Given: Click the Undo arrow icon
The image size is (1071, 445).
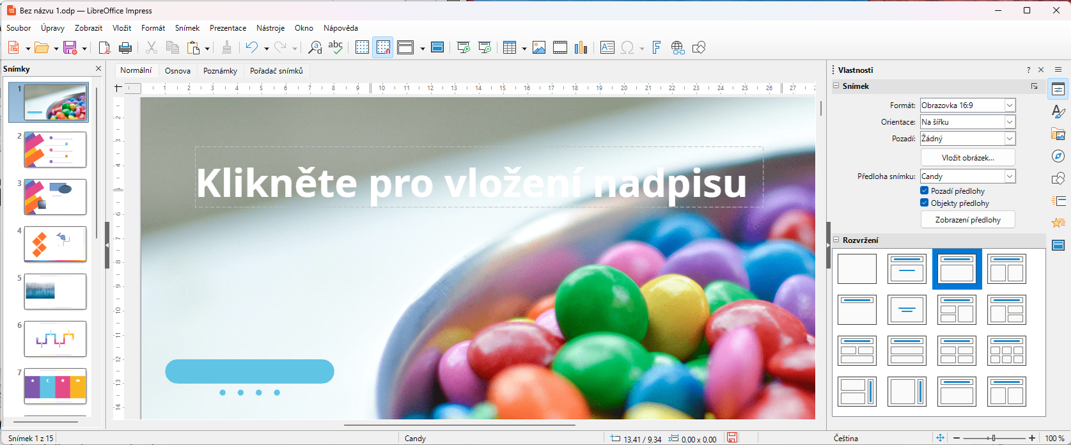Looking at the screenshot, I should 252,47.
